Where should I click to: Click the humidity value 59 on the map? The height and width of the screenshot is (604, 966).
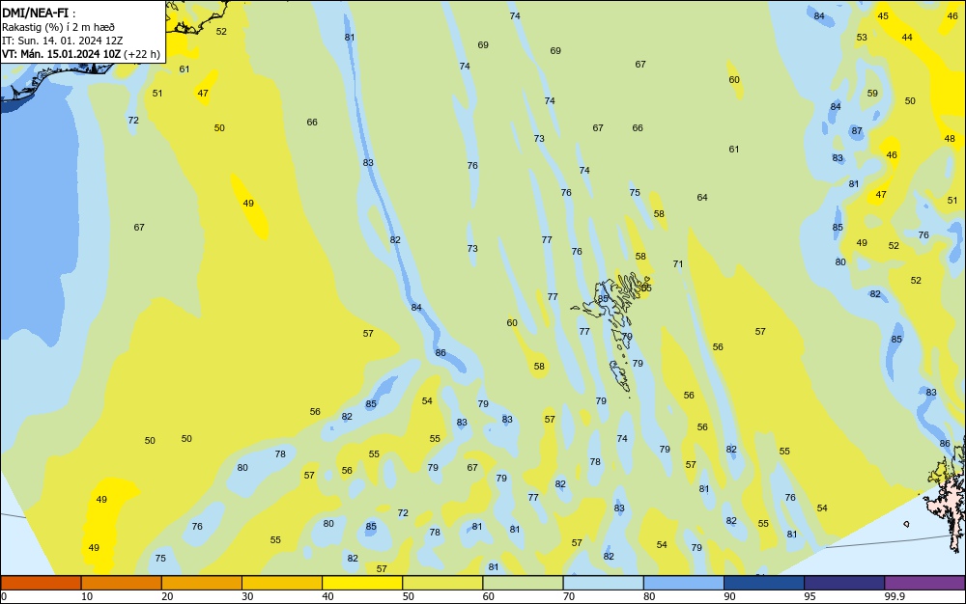(872, 94)
